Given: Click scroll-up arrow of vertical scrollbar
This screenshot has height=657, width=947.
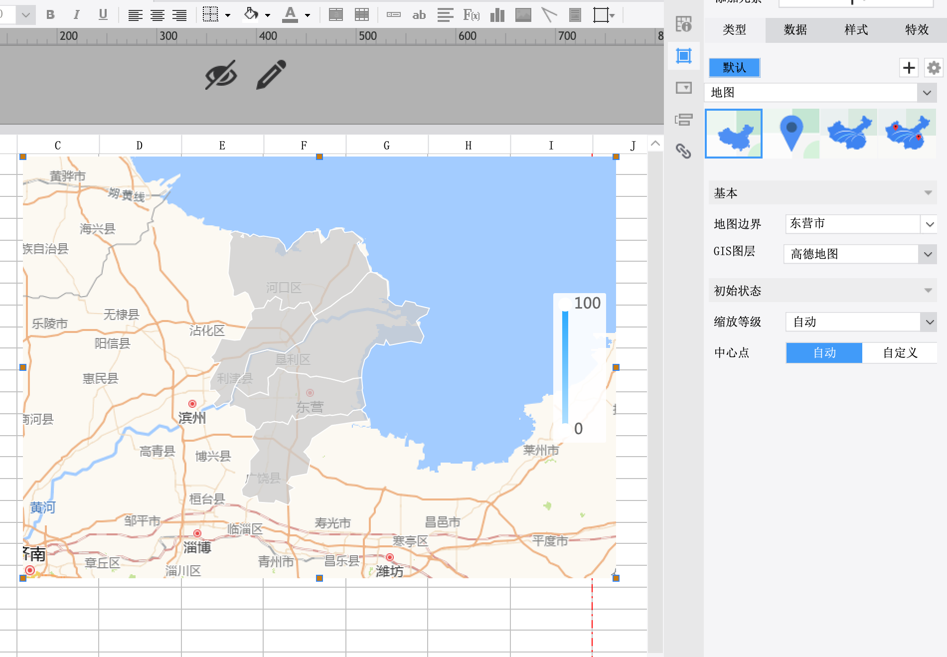Looking at the screenshot, I should click(x=655, y=144).
